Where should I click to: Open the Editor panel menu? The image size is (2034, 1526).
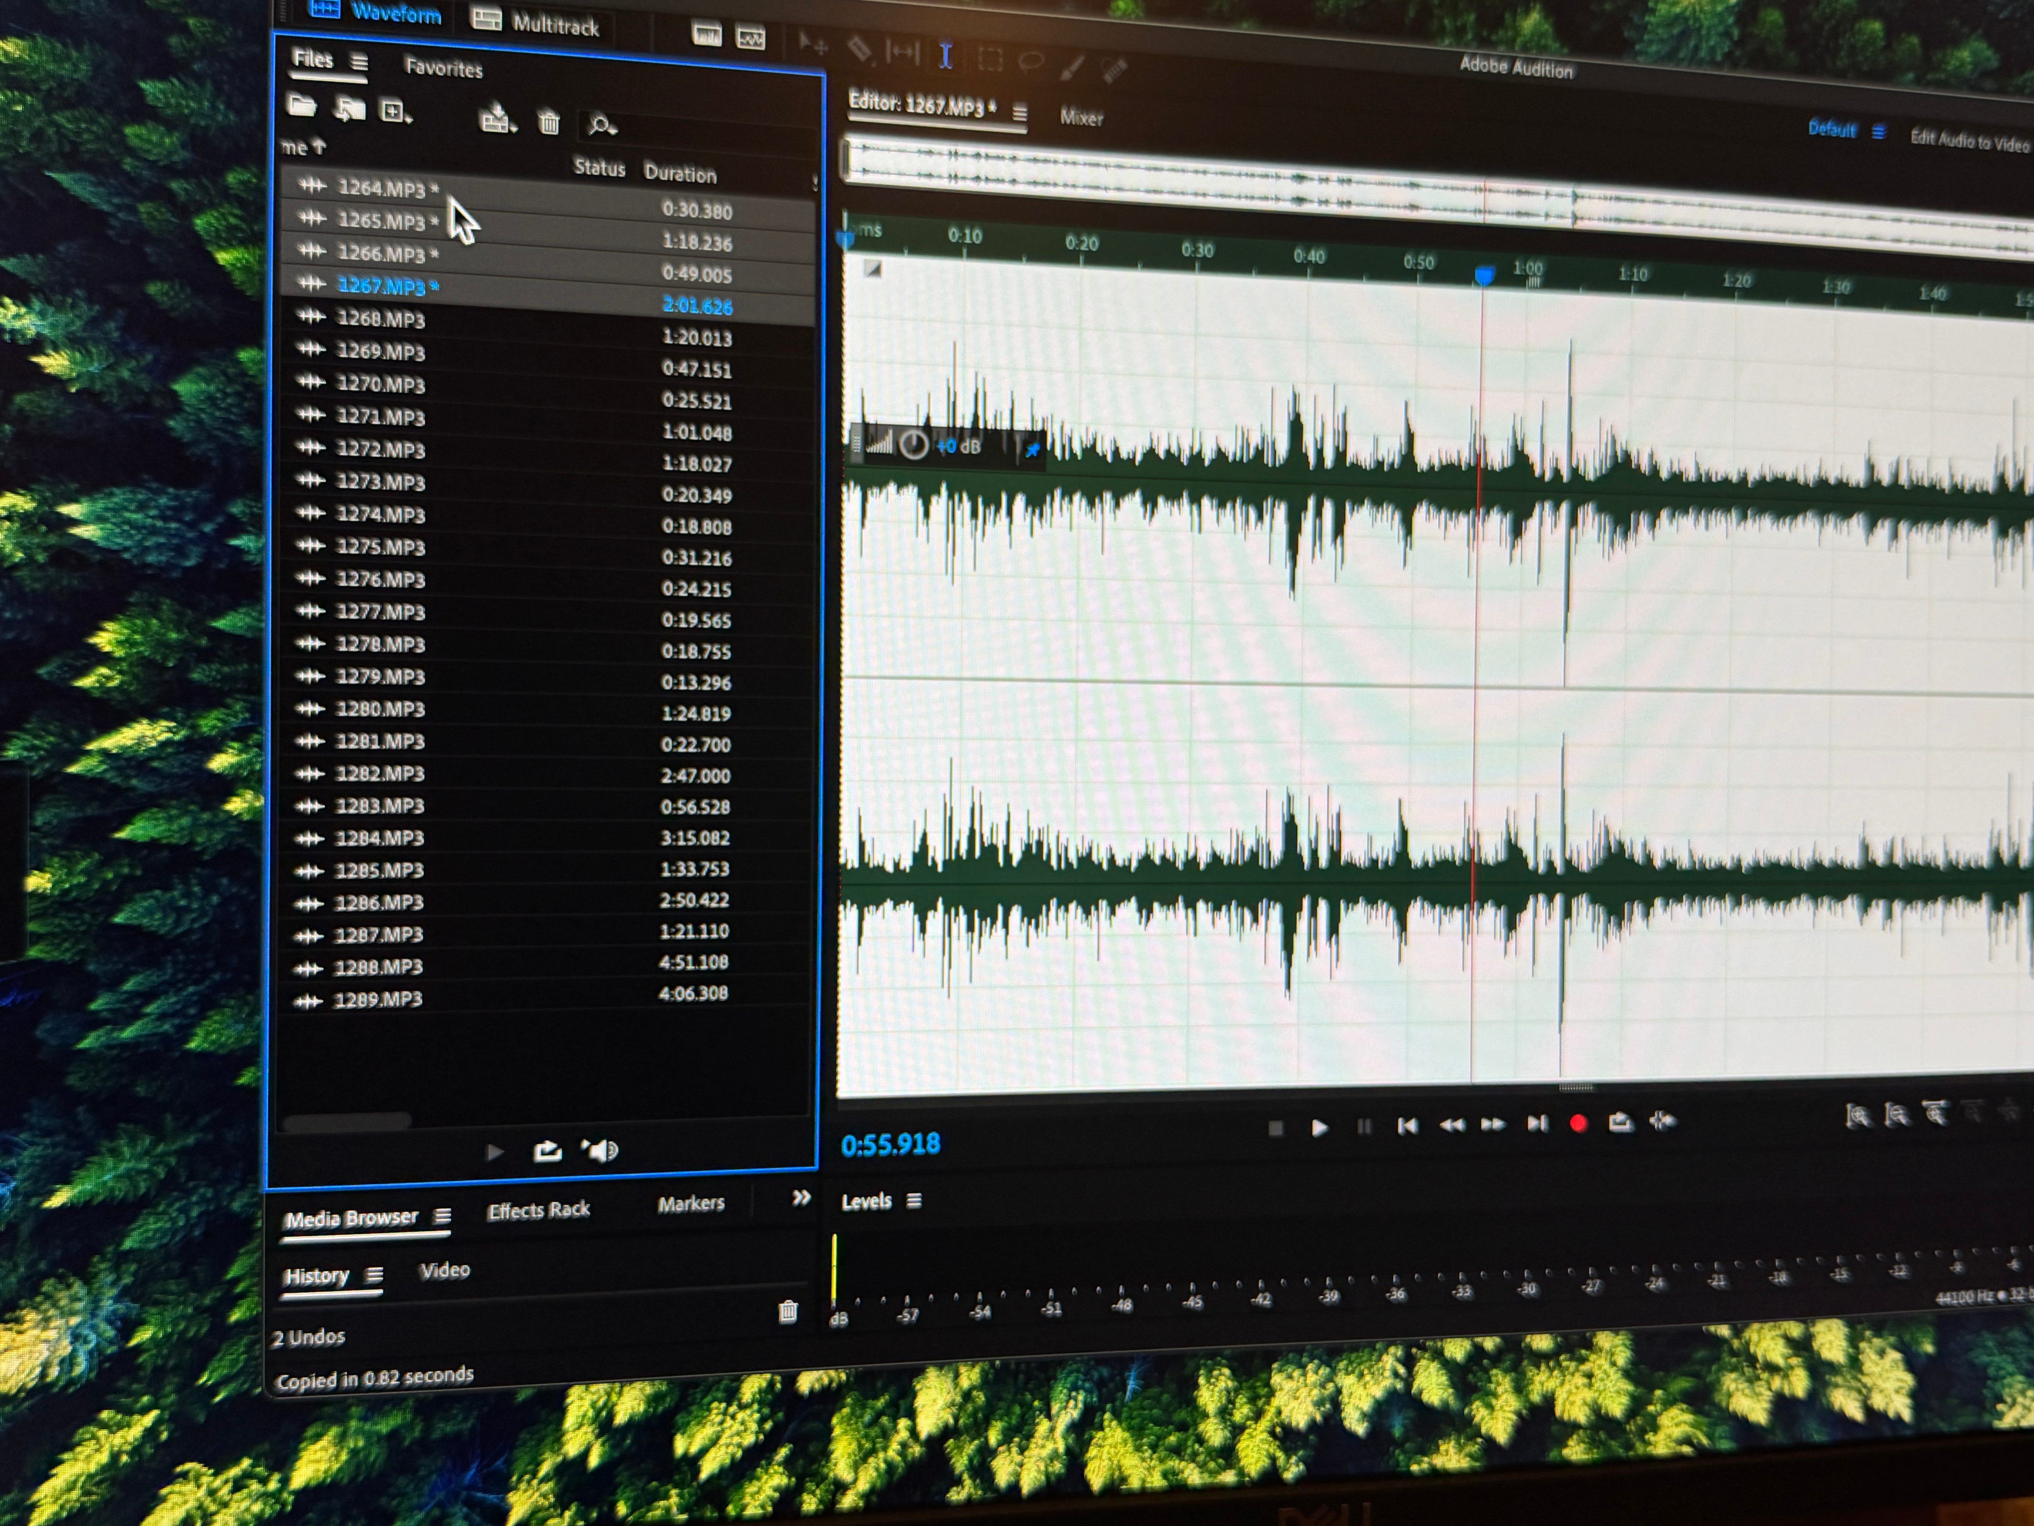[x=1020, y=113]
